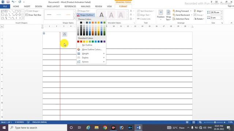Click the tab selector button left of ruler
Viewport: 234px width, 131px height.
2,27
